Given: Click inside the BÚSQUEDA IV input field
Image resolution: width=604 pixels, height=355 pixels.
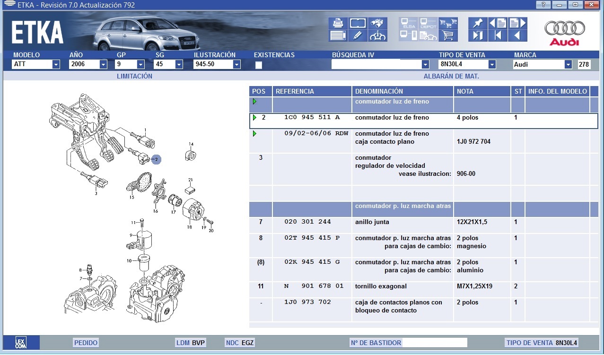Looking at the screenshot, I should pyautogui.click(x=376, y=64).
